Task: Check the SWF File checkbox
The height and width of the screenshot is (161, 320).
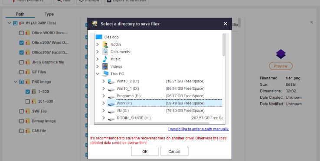Action: click(x=21, y=111)
